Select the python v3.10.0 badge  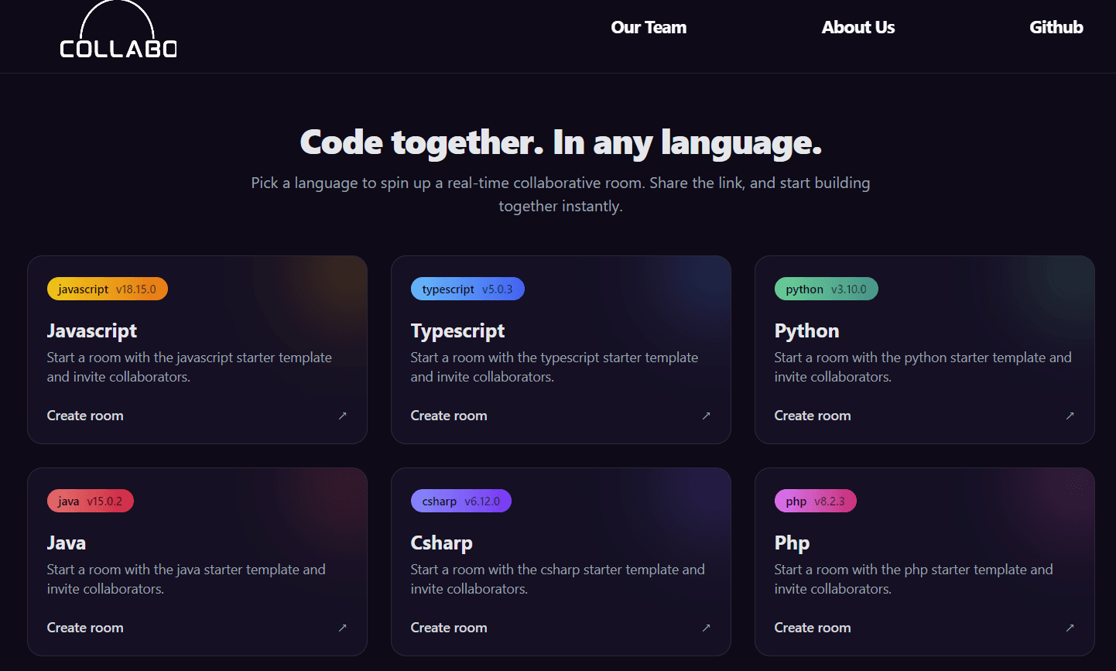pos(826,288)
